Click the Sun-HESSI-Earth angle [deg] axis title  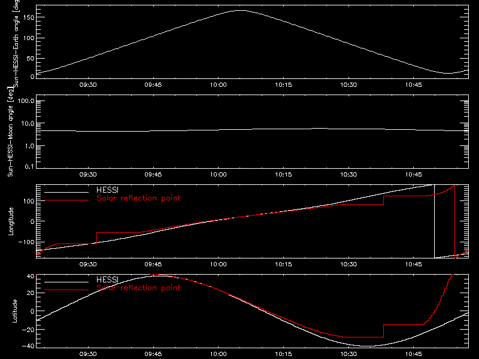(x=16, y=42)
